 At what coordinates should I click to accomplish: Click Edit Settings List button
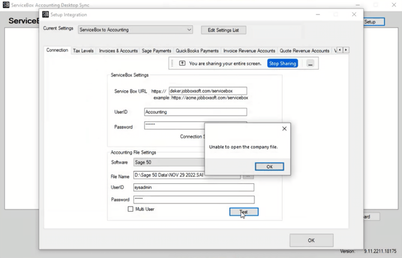pyautogui.click(x=223, y=30)
